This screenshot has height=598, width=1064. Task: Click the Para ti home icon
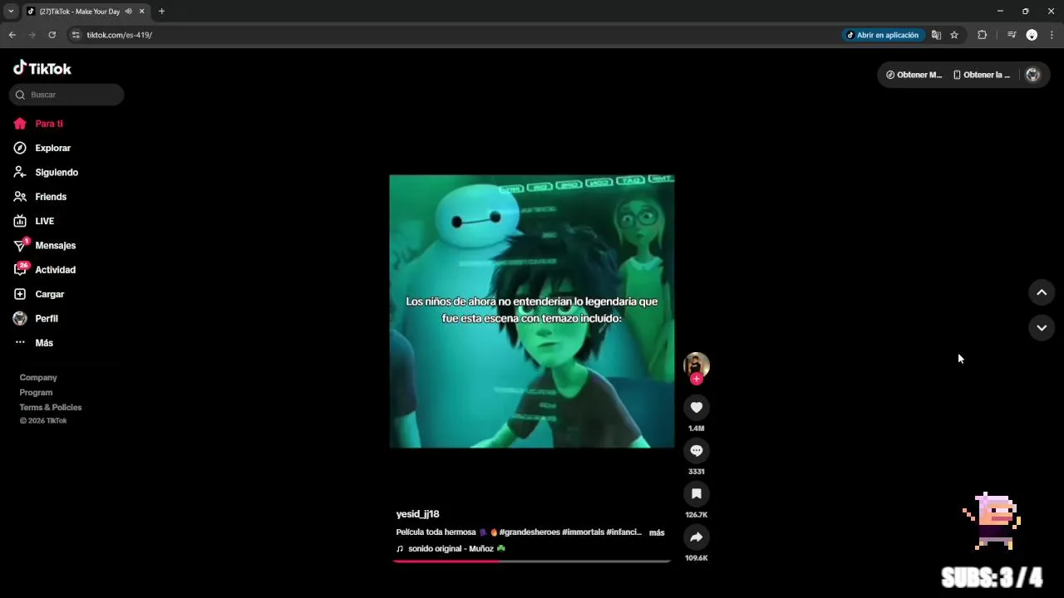coord(20,124)
